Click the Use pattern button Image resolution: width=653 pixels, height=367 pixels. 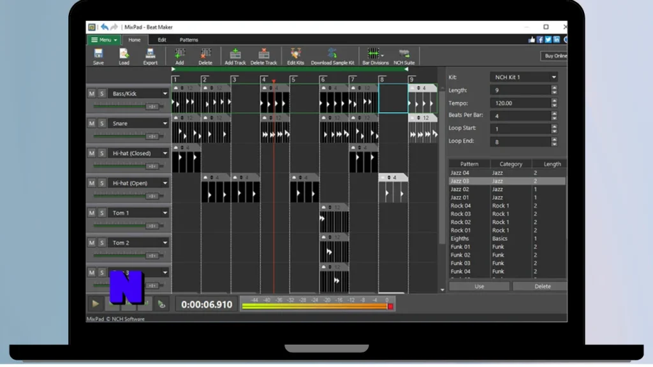click(480, 286)
